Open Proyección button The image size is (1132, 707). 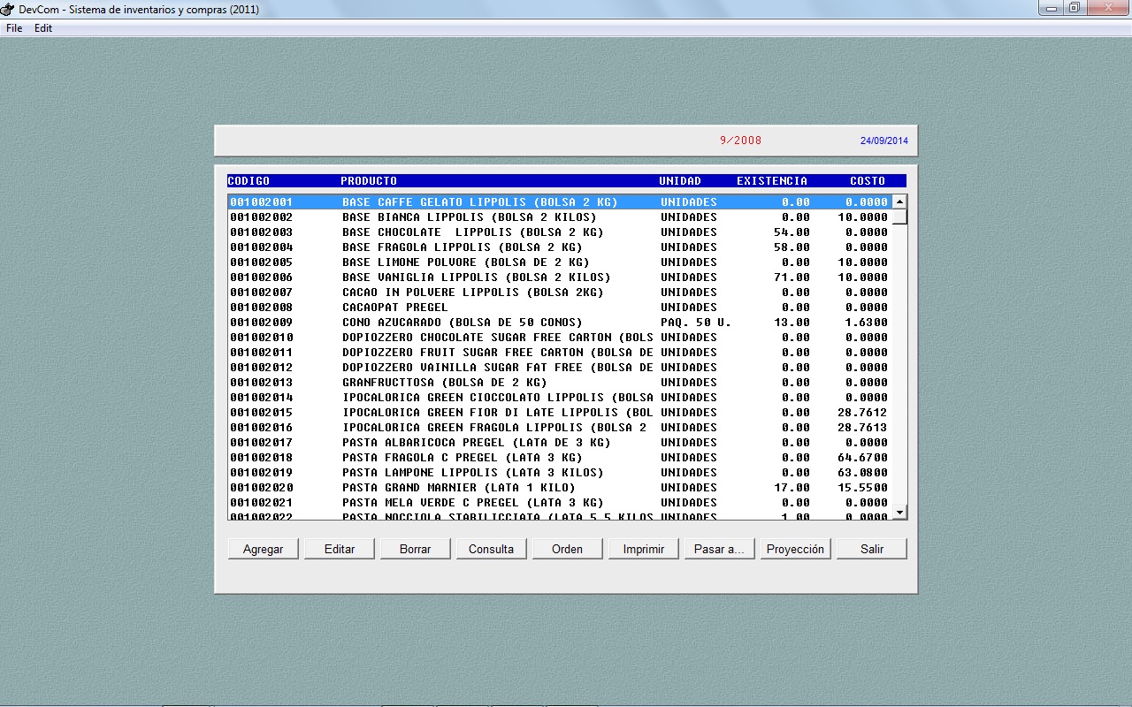point(795,549)
